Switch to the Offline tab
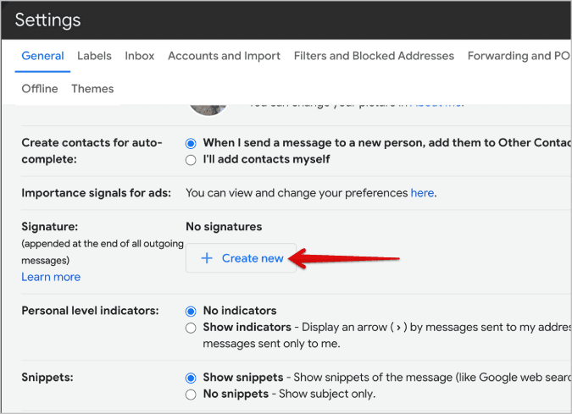The image size is (572, 414). 40,89
